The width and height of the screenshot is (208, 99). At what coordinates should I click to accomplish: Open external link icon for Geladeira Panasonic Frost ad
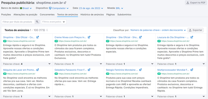(89, 70)
